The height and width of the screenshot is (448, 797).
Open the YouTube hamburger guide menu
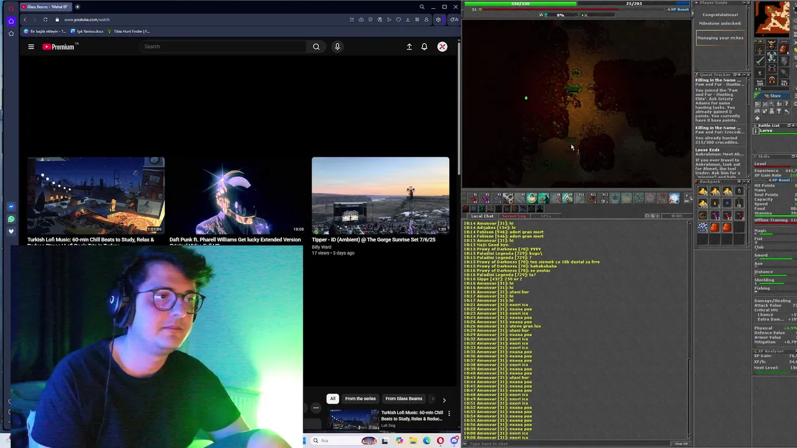pyautogui.click(x=31, y=47)
